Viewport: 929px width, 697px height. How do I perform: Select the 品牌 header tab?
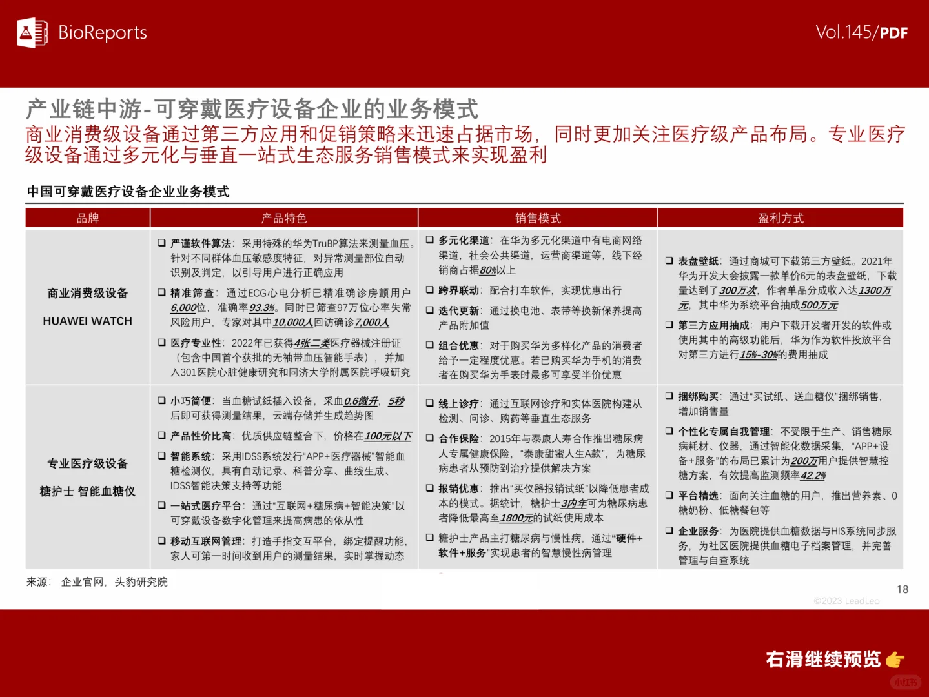coord(87,218)
